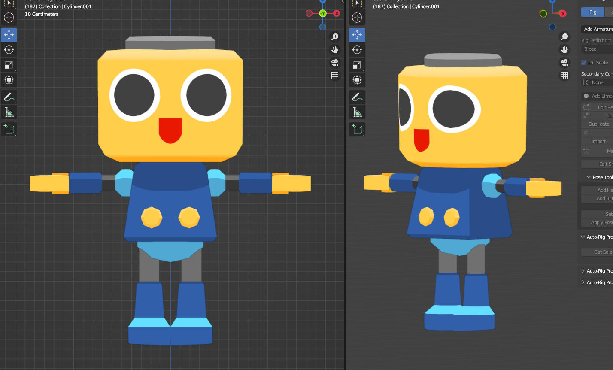Viewport: 613px width, 370px height.
Task: Click the 3D Cursor tool in right viewport
Action: tap(357, 18)
